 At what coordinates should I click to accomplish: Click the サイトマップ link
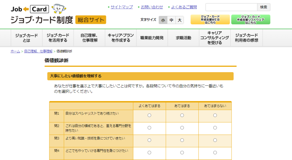click(122, 7)
